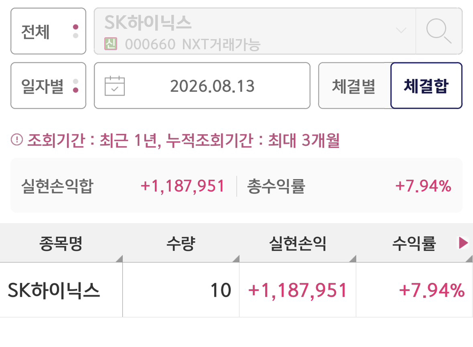This screenshot has height=347, width=473.
Task: Click the 수량 column sort corner triangle
Action: pyautogui.click(x=236, y=259)
